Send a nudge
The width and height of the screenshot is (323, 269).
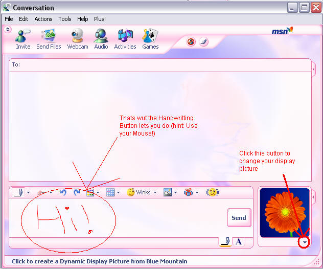coord(213,192)
